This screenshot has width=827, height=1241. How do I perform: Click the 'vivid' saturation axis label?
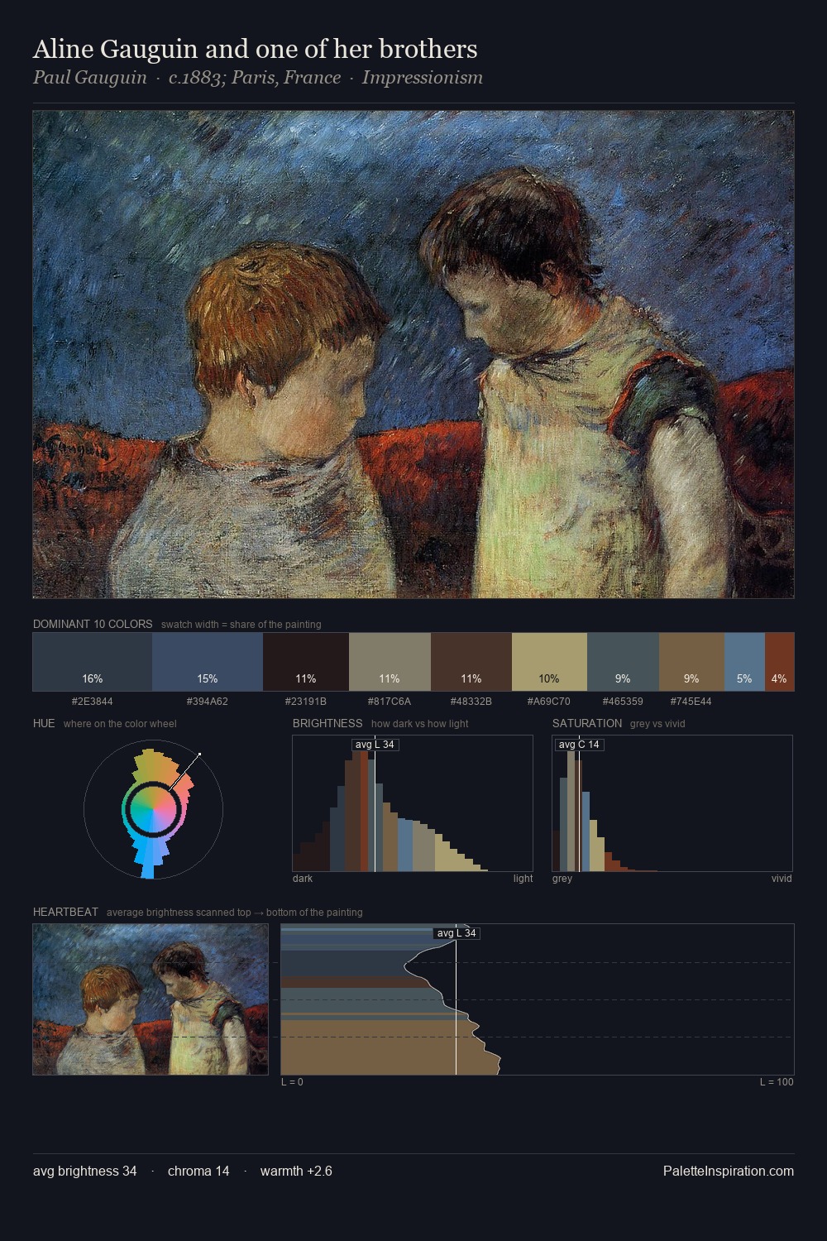coord(782,879)
